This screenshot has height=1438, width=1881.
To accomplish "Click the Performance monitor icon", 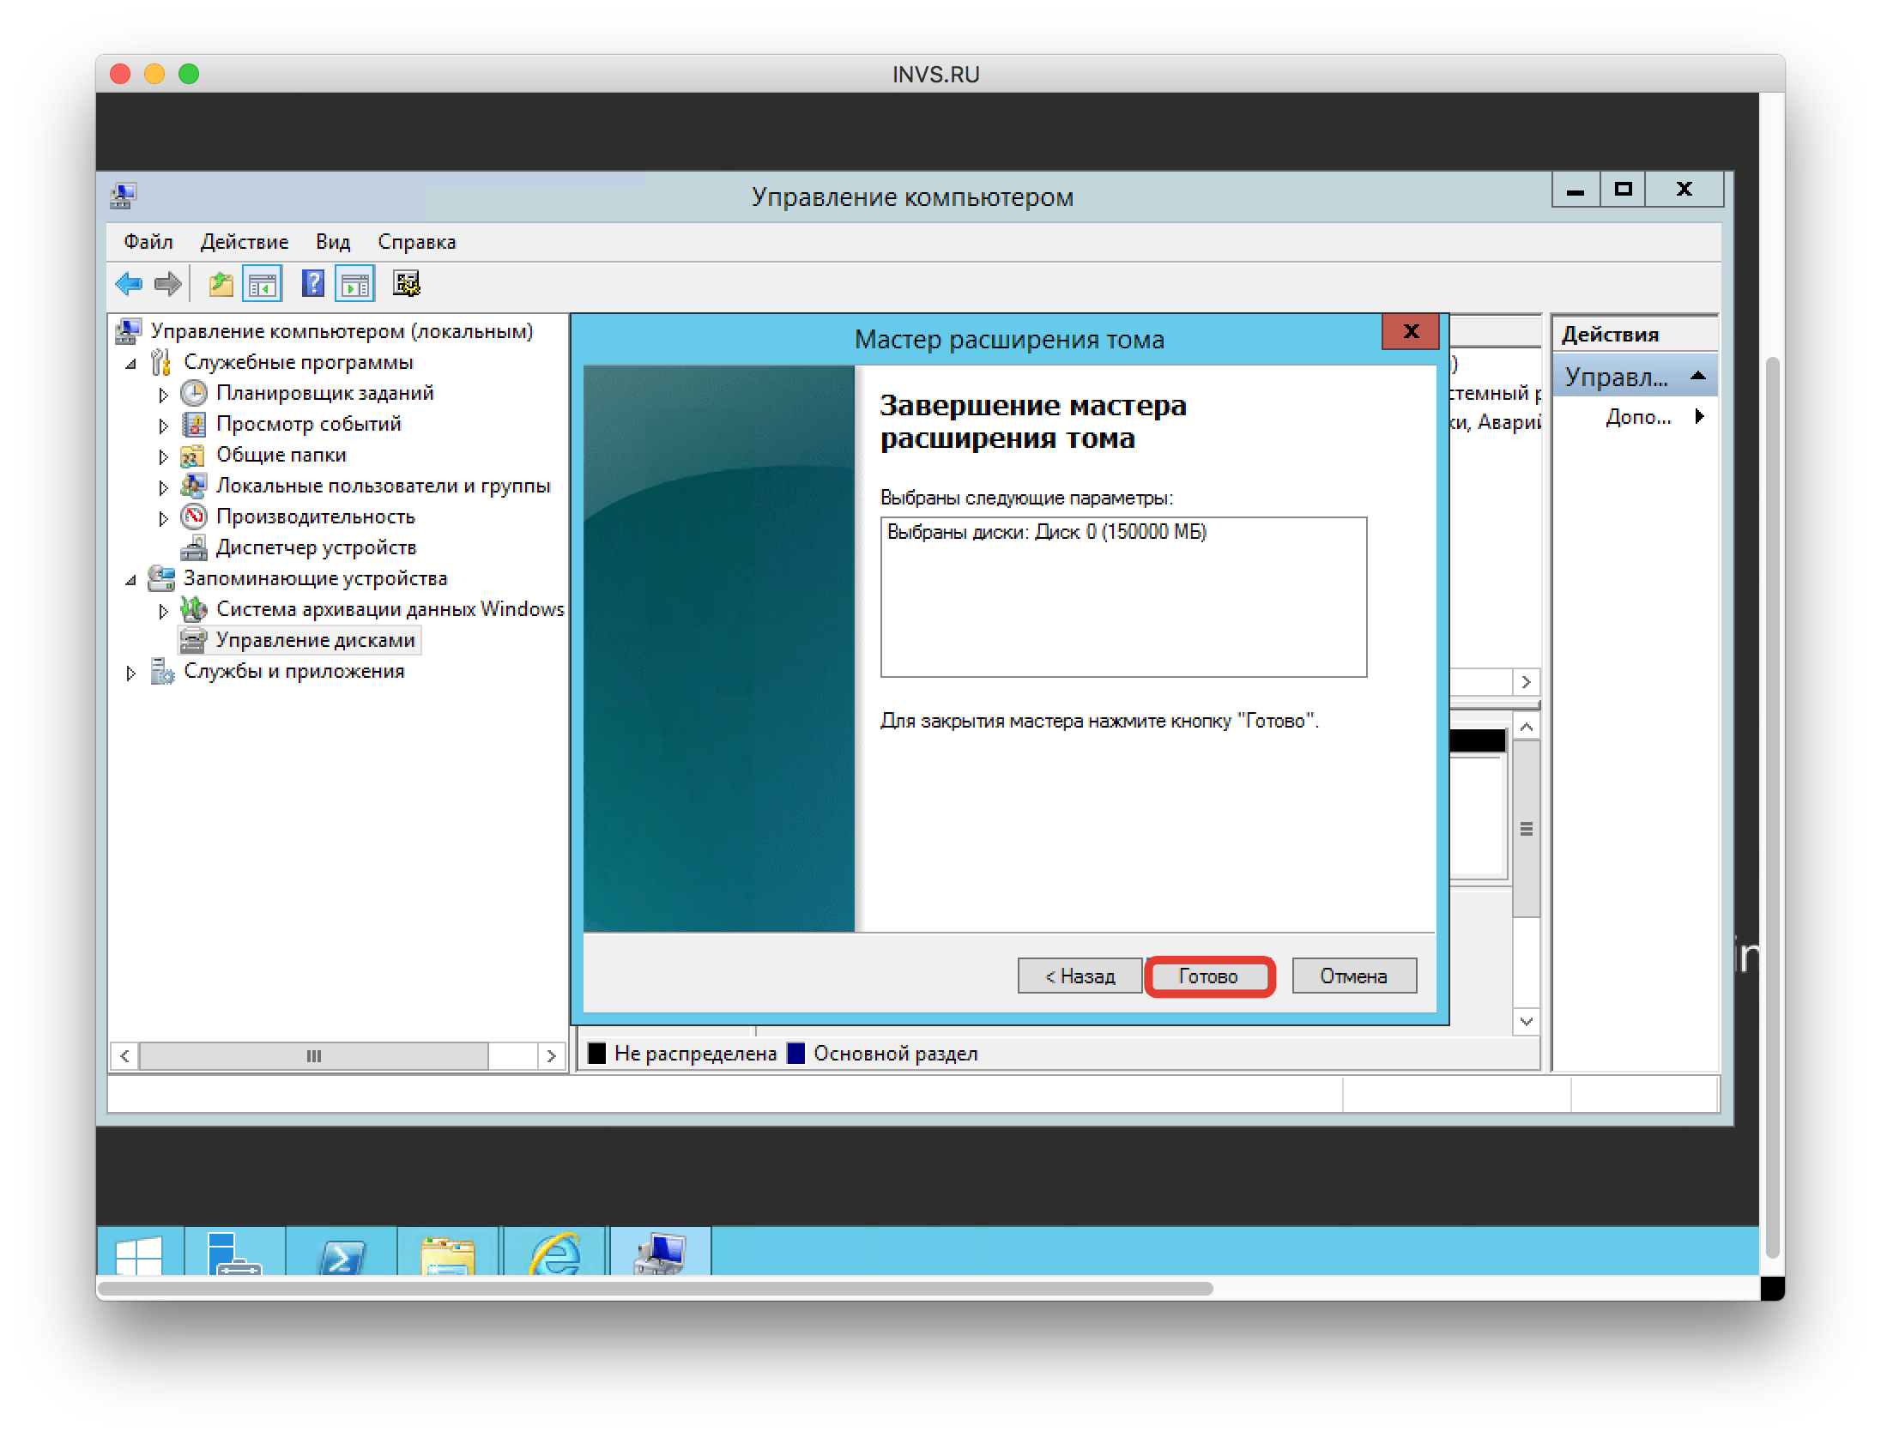I will 194,517.
